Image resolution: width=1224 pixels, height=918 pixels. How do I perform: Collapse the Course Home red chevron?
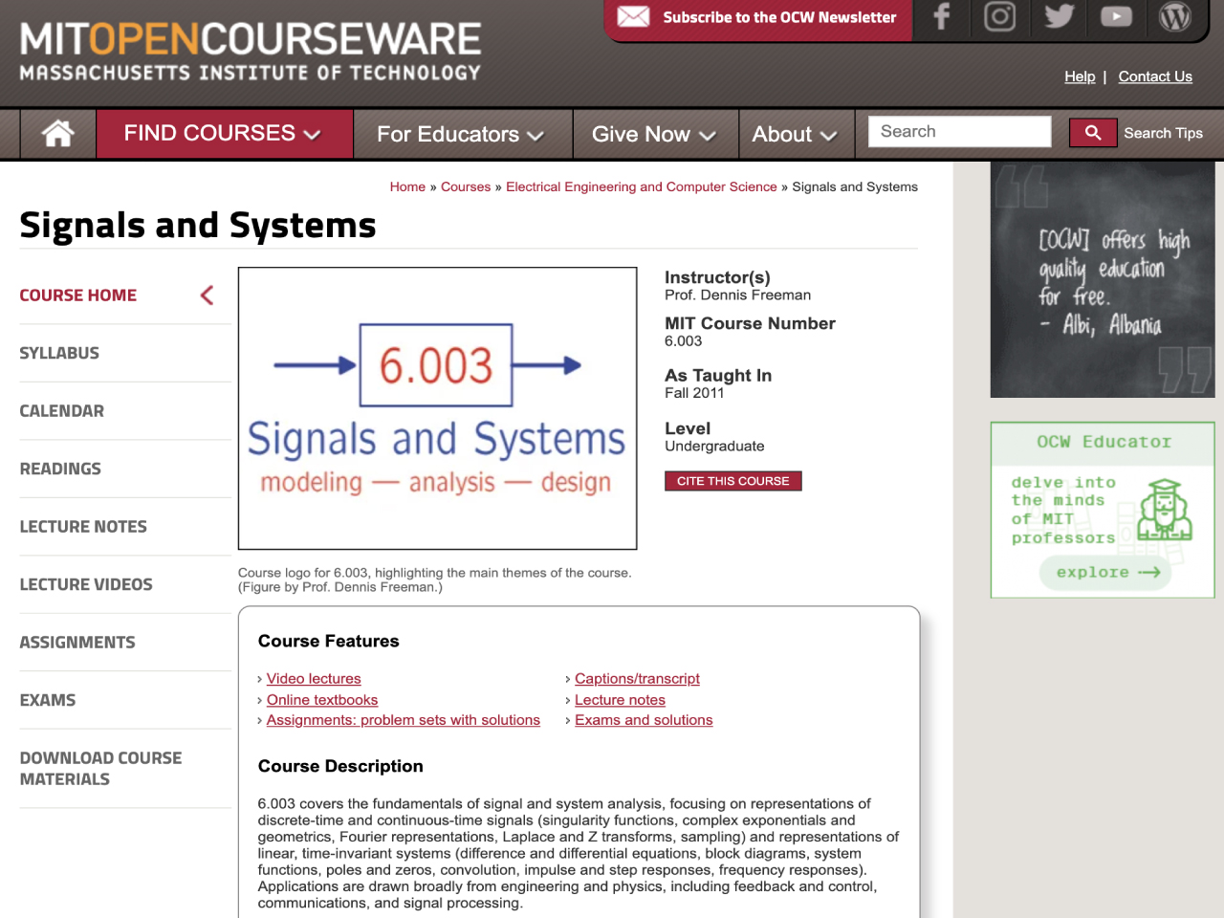tap(207, 295)
